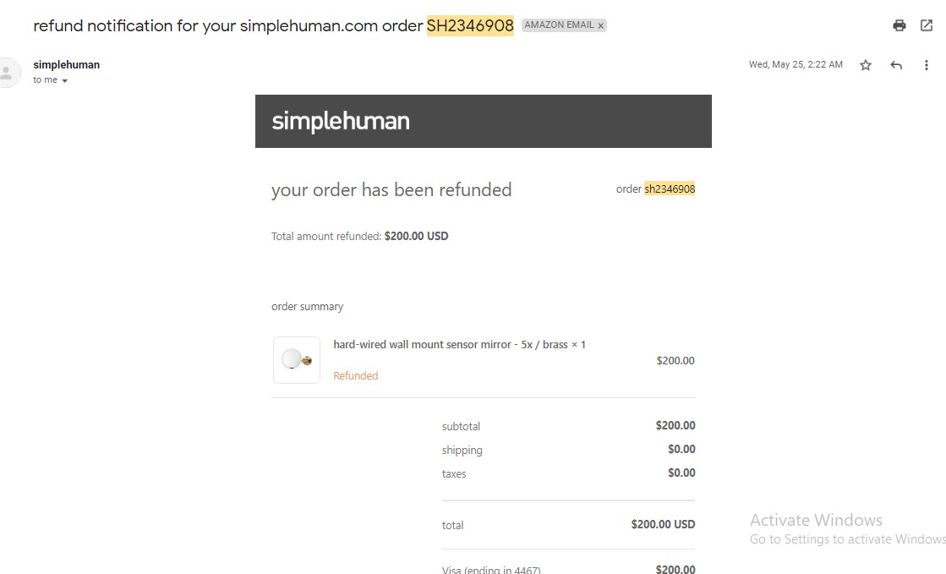Screen dimensions: 946x574
Task: Open email in new window icon
Action: (926, 25)
